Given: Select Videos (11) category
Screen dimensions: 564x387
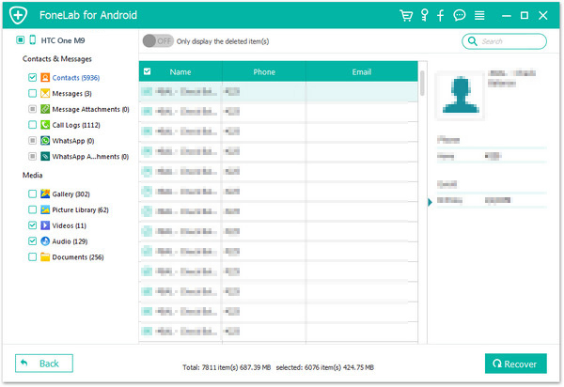Looking at the screenshot, I should point(69,225).
